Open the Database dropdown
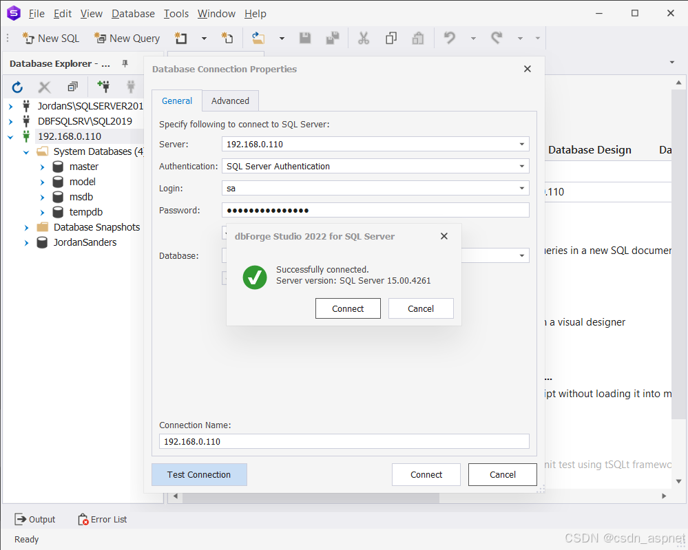688x550 pixels. click(522, 255)
